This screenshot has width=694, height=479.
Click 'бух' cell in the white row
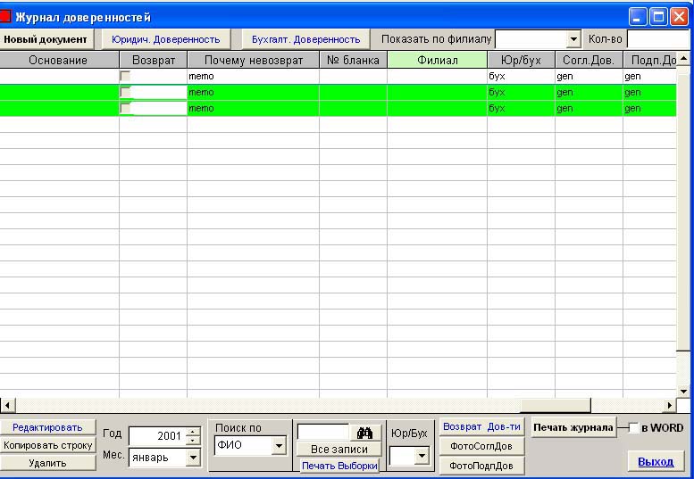click(521, 76)
